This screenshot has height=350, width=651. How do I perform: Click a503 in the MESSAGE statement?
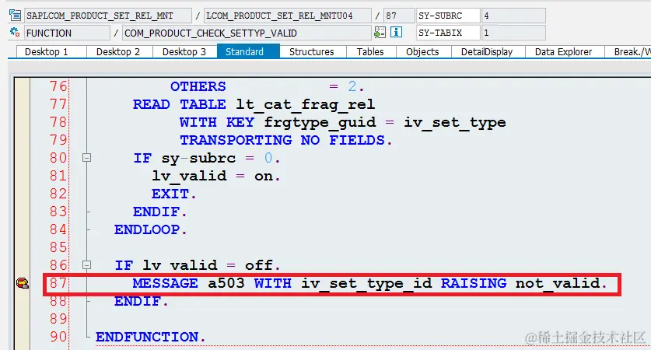[x=226, y=283]
